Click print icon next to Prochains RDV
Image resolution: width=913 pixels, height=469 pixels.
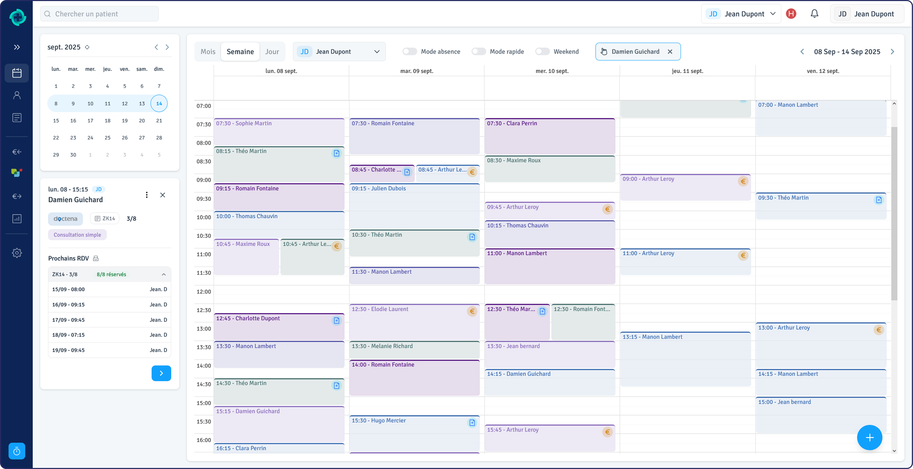[x=96, y=258]
